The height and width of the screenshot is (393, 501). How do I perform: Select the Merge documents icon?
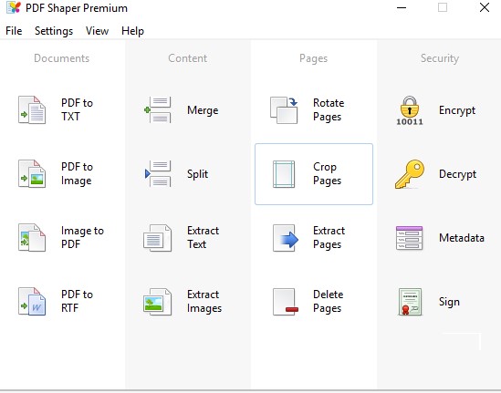158,110
